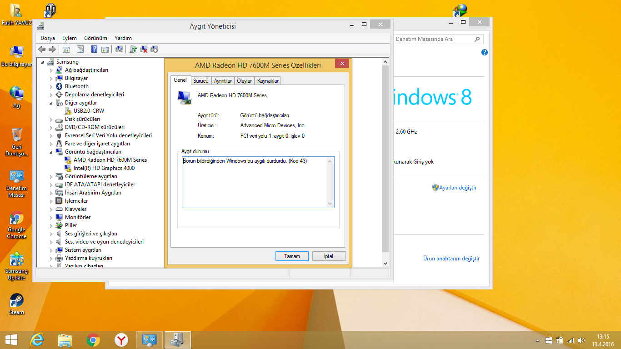
Task: Click the blue Help question mark icon
Action: 95,49
